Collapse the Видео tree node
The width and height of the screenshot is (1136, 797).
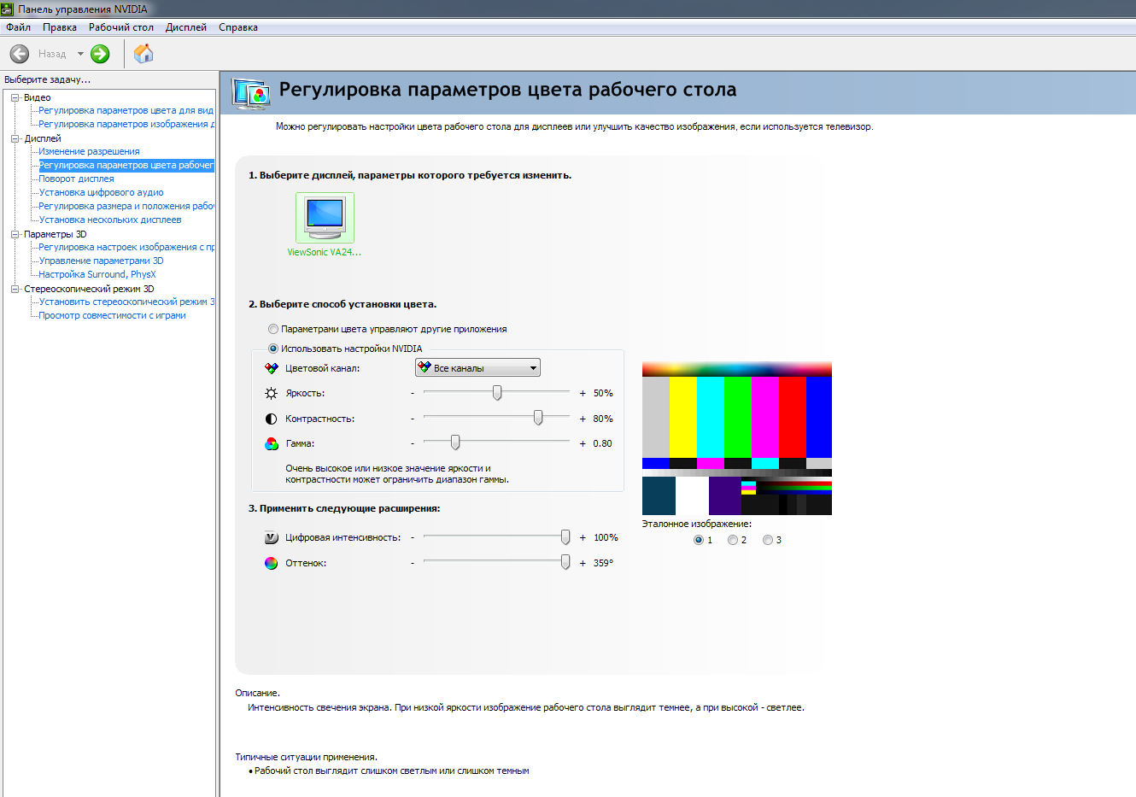pyautogui.click(x=15, y=97)
